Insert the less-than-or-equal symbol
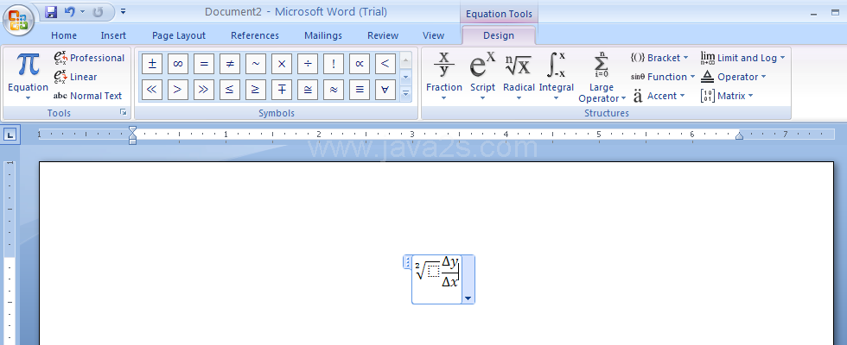The image size is (847, 345). 230,90
